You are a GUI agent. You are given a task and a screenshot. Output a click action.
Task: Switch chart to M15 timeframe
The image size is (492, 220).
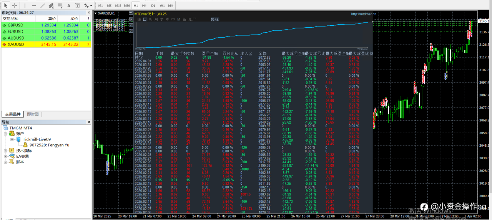[118, 6]
